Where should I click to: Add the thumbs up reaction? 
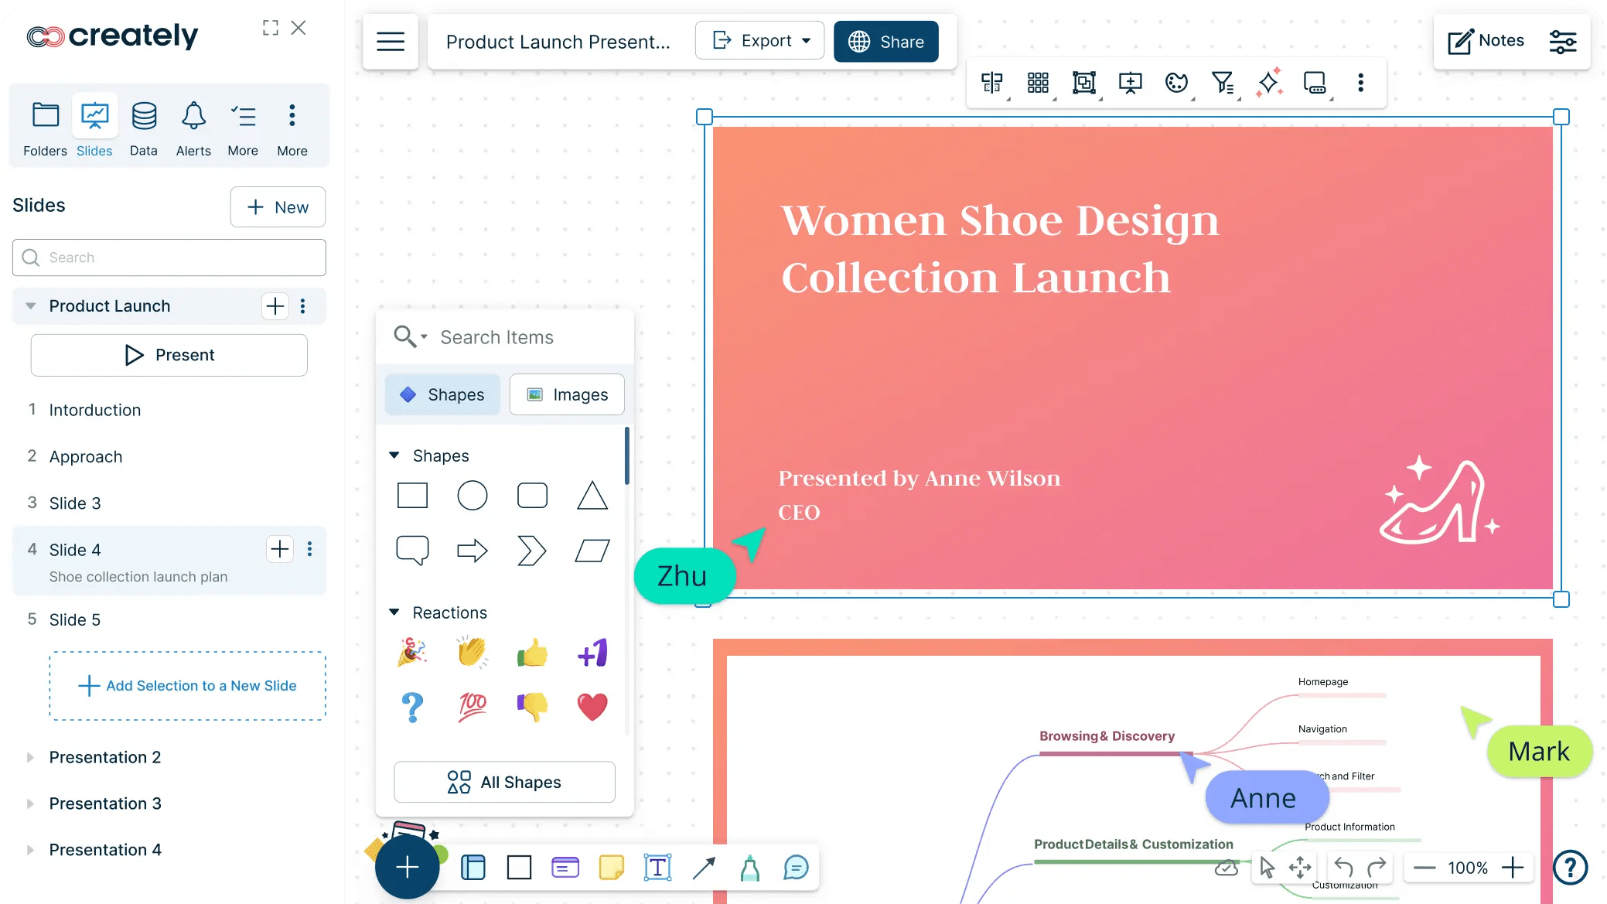532,653
